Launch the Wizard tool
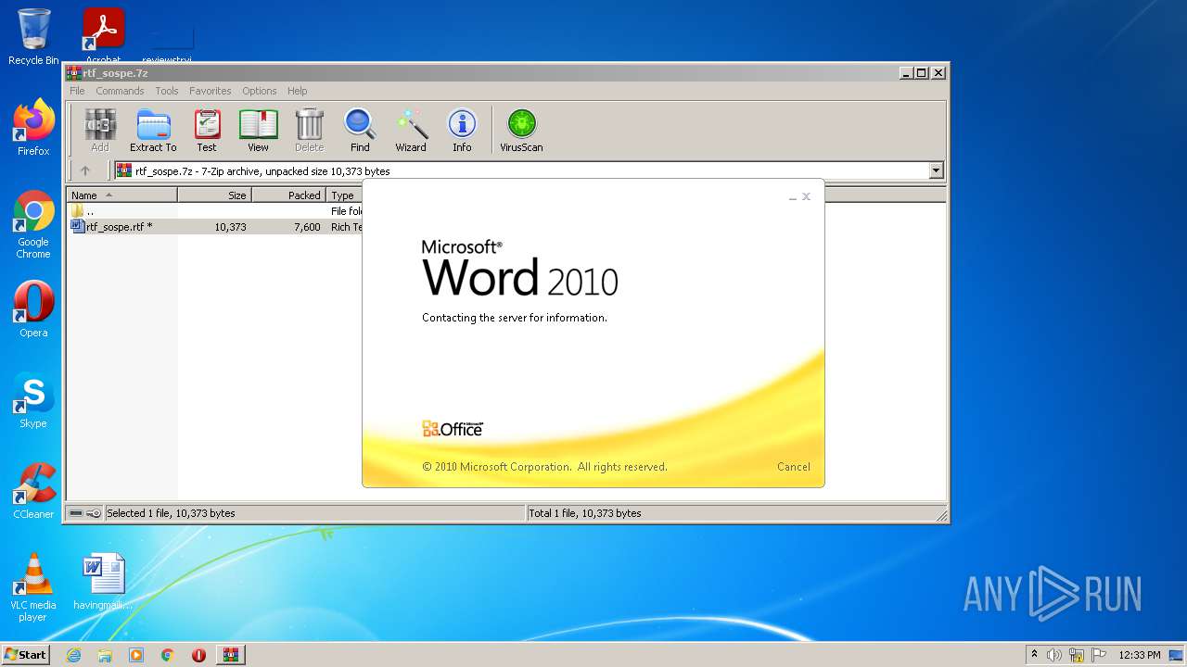This screenshot has width=1187, height=667. [x=411, y=131]
